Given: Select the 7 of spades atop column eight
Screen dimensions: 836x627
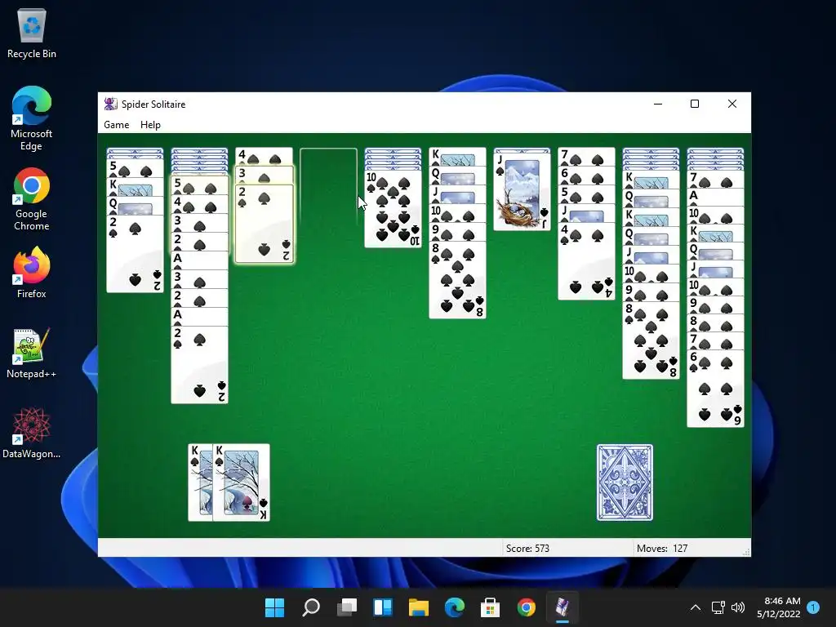Looking at the screenshot, I should coord(586,157).
